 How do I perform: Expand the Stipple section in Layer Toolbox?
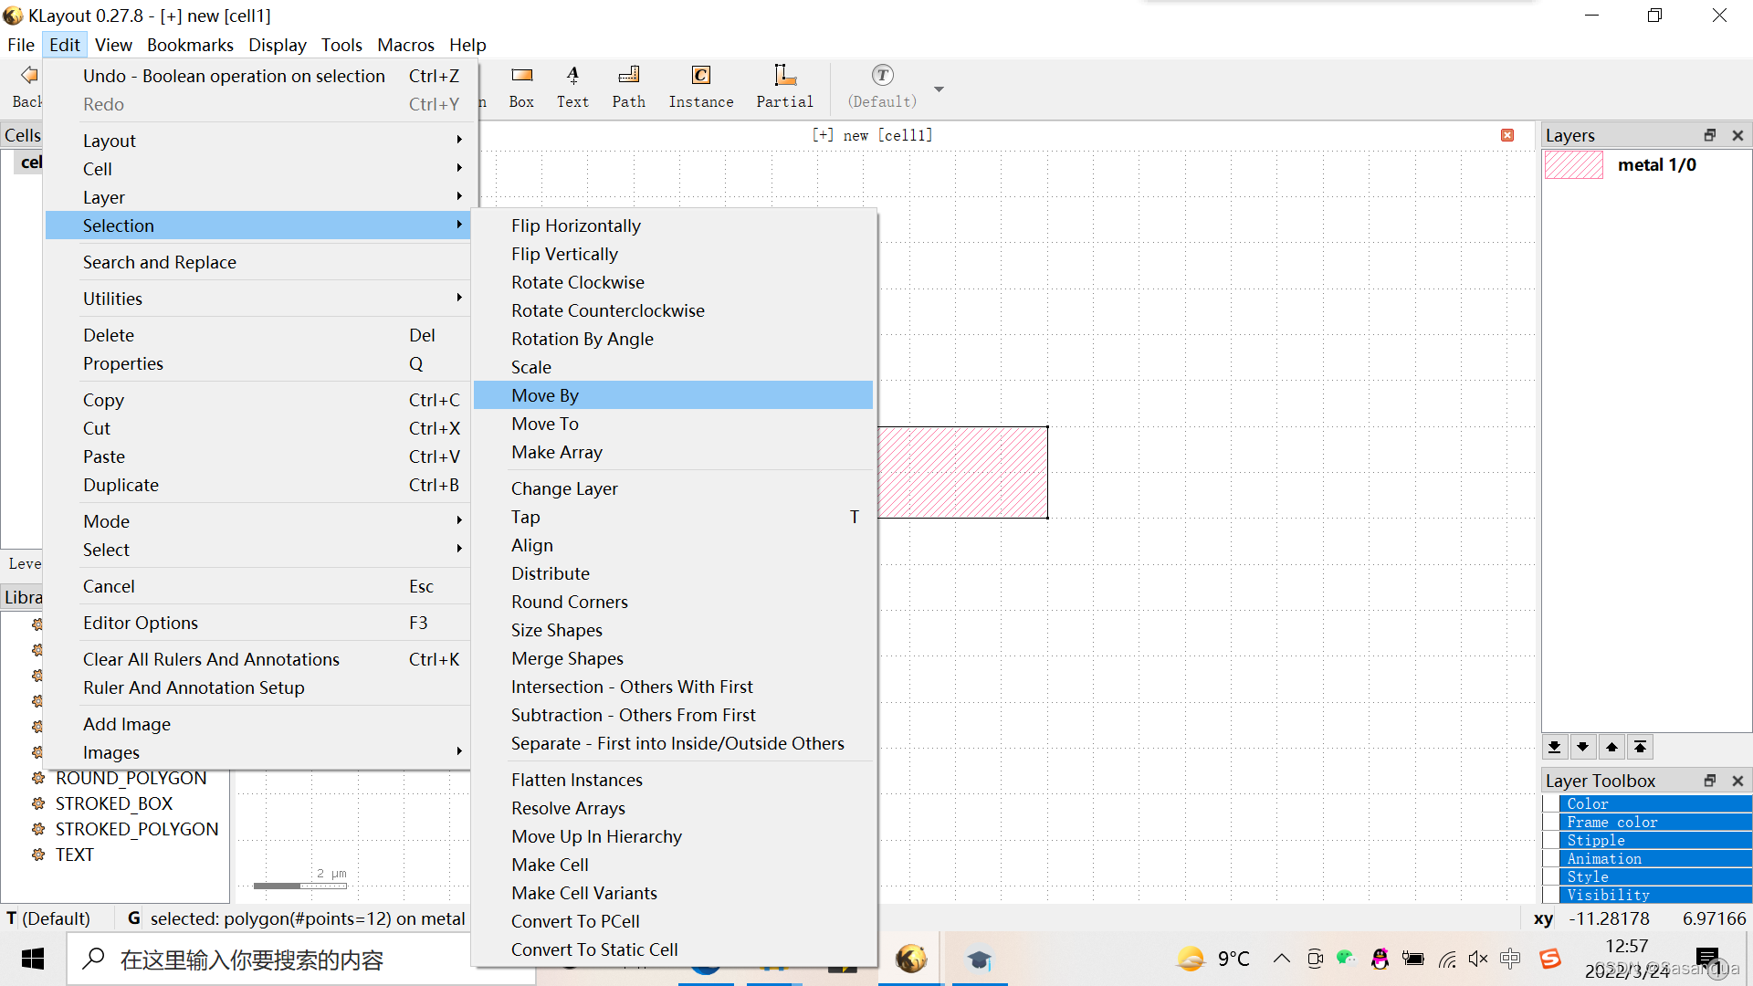click(1595, 840)
